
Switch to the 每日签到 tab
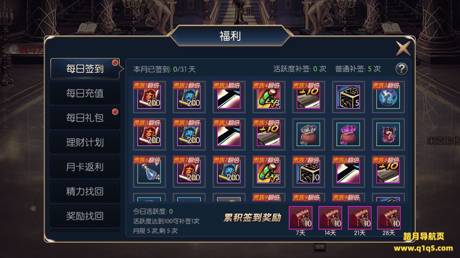pyautogui.click(x=85, y=69)
